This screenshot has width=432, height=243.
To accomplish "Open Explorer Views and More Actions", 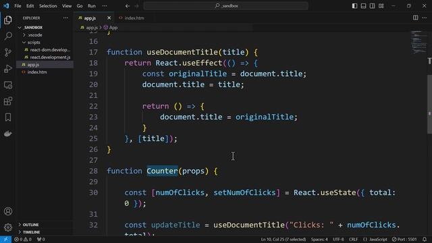I will [x=65, y=18].
